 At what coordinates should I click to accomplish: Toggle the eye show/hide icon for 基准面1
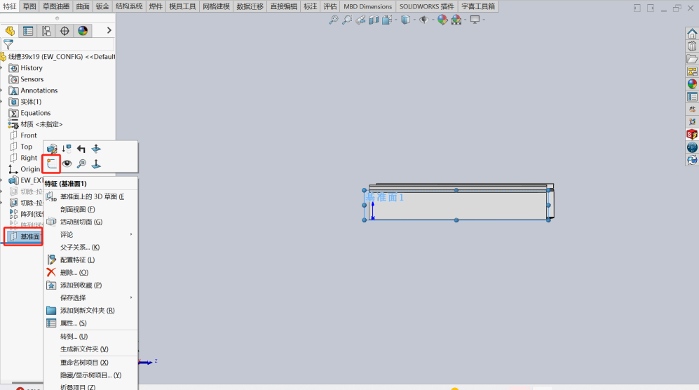(x=67, y=163)
